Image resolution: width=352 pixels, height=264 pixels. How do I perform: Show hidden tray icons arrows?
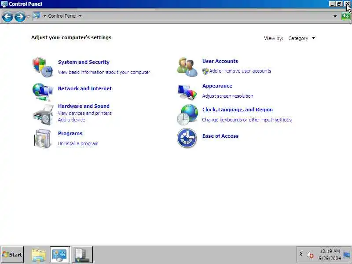tap(301, 254)
